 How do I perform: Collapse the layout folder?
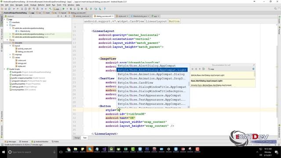tap(10, 46)
